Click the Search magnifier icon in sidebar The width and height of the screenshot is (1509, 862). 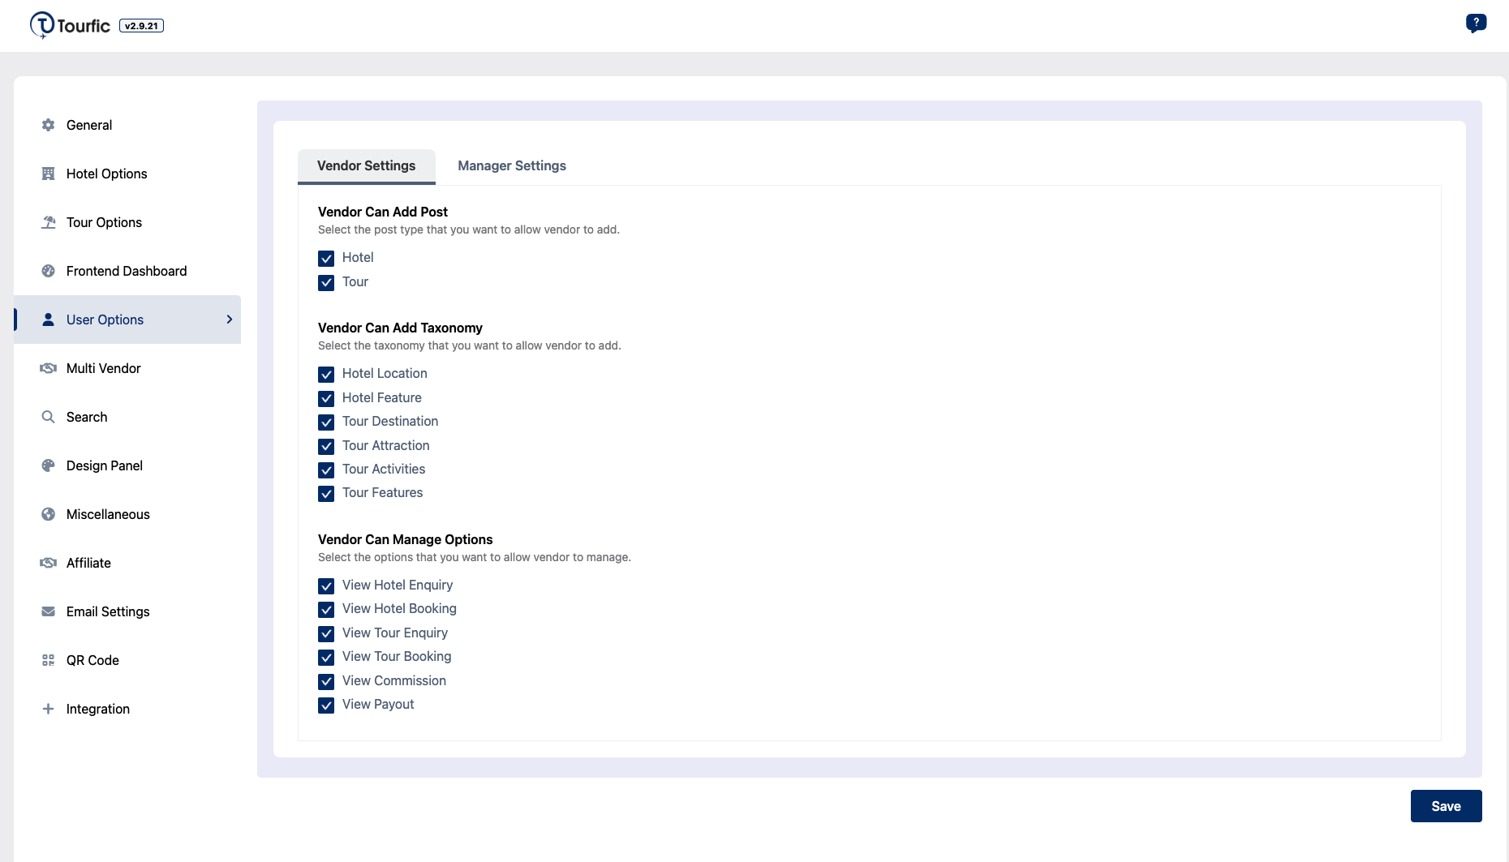(48, 417)
